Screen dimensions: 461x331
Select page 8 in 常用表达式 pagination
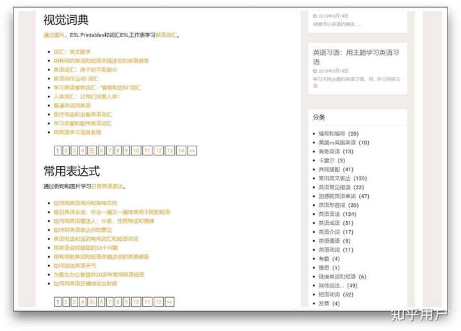pos(118,302)
